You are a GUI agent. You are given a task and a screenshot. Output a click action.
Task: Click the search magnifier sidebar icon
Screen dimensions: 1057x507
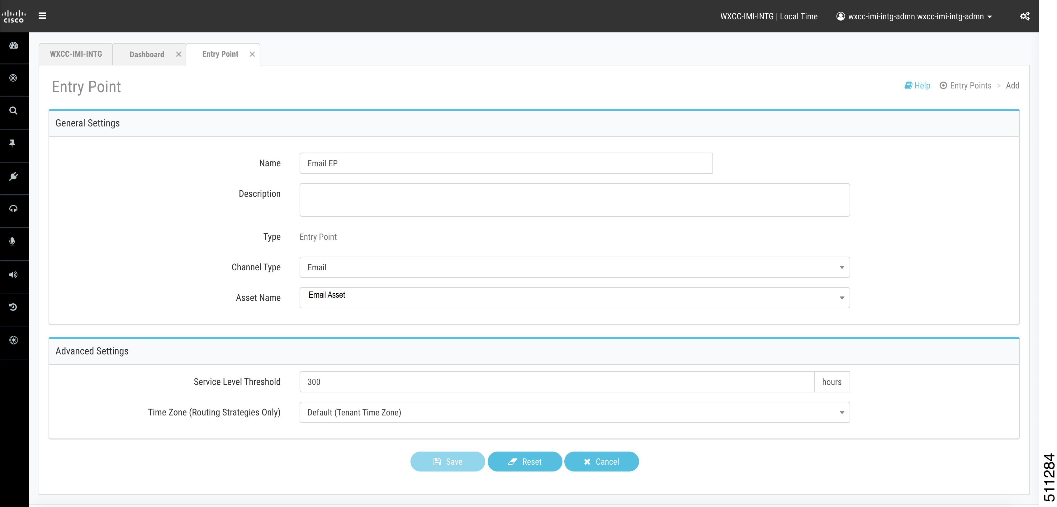point(13,111)
